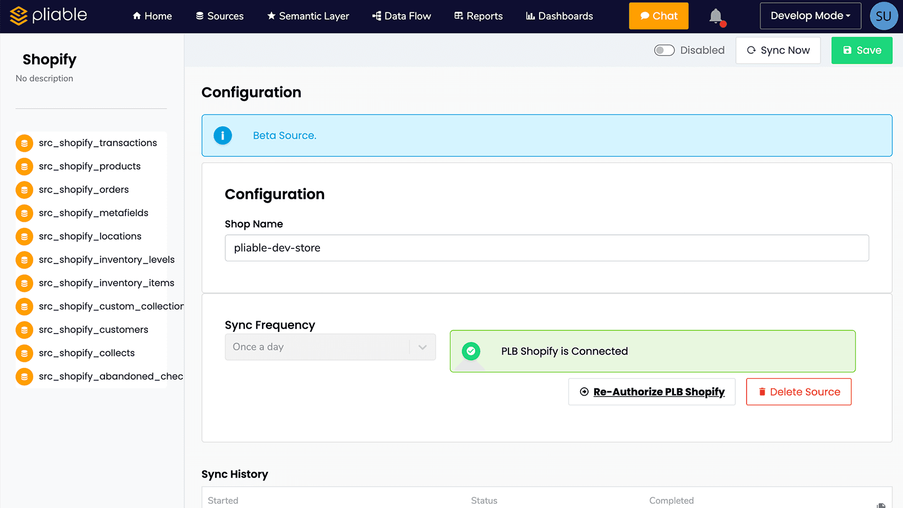This screenshot has height=508, width=903.
Task: Click the Sync Now button
Action: tap(778, 50)
